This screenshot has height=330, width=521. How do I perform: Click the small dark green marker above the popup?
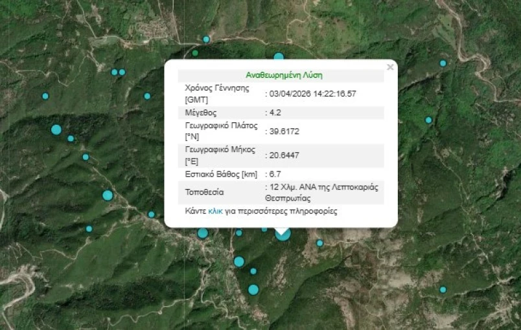(x=195, y=53)
